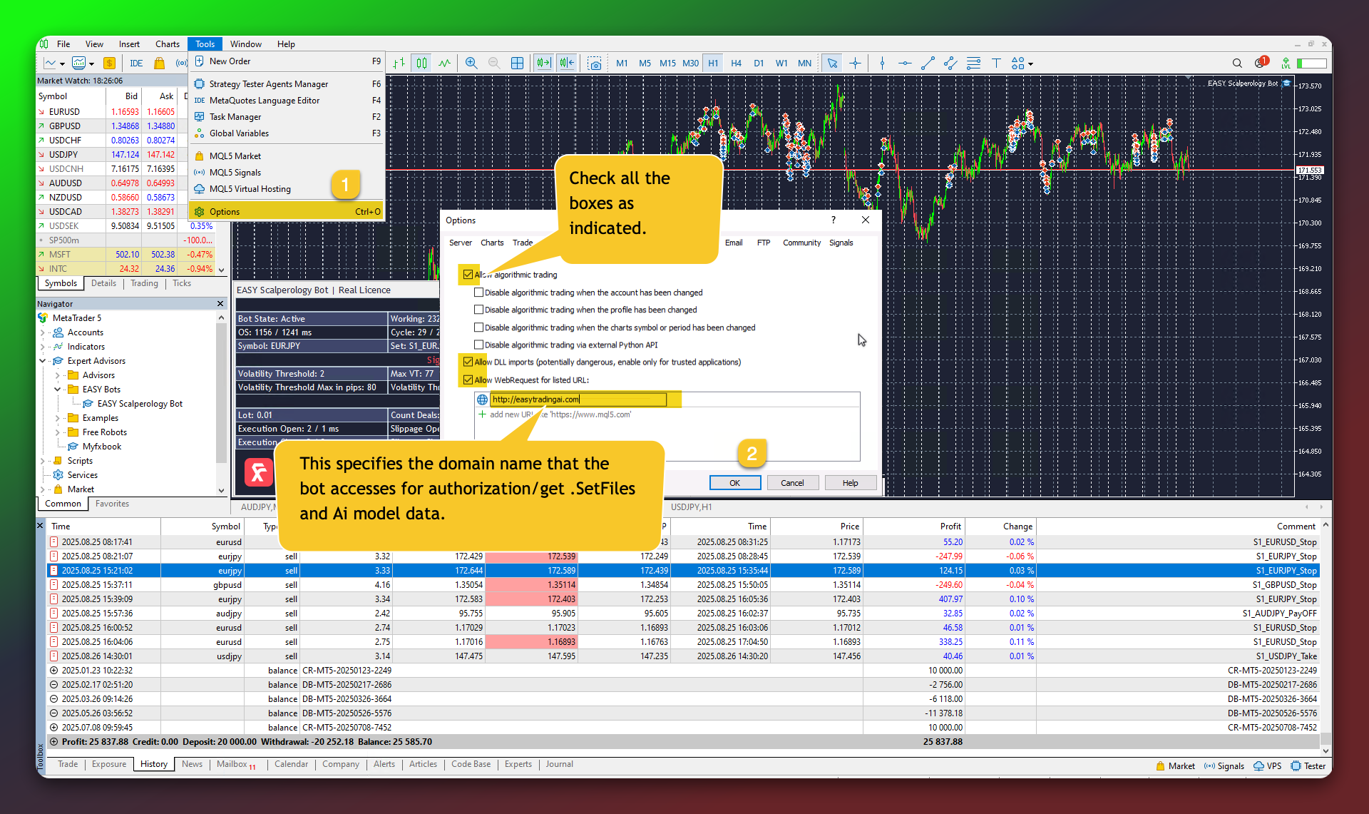This screenshot has width=1369, height=814.
Task: Select the trendline drawing tool
Action: (928, 63)
